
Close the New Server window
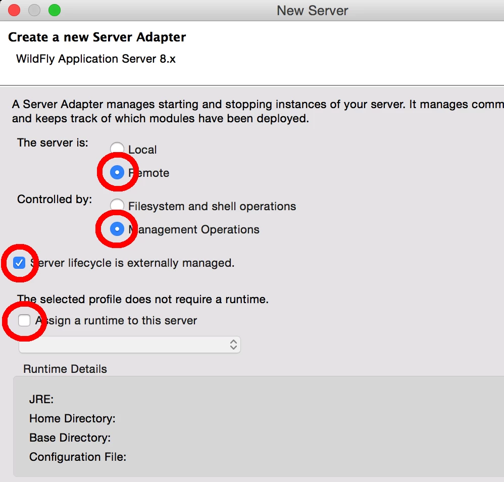(x=14, y=10)
